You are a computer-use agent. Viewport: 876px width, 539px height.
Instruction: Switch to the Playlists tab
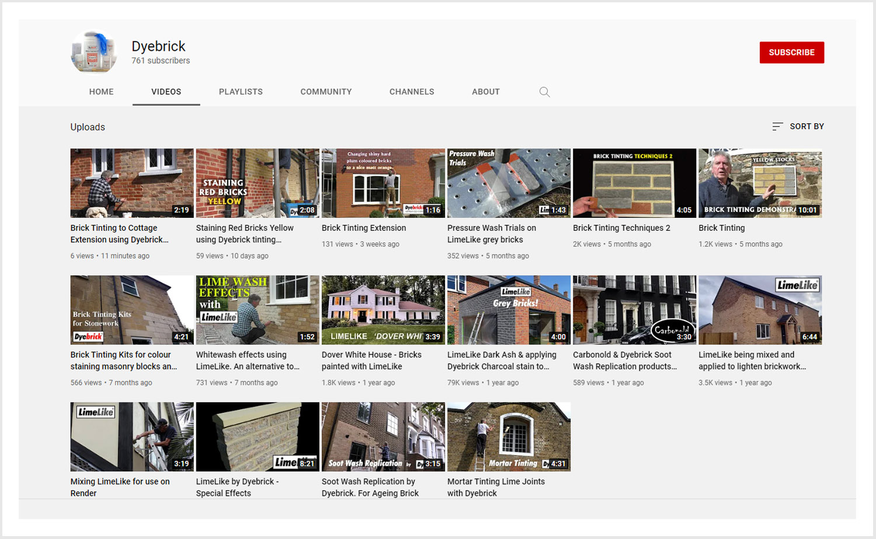241,92
